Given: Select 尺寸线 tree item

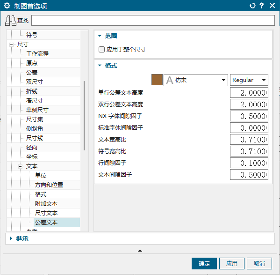Looking at the screenshot, I should (34, 138).
